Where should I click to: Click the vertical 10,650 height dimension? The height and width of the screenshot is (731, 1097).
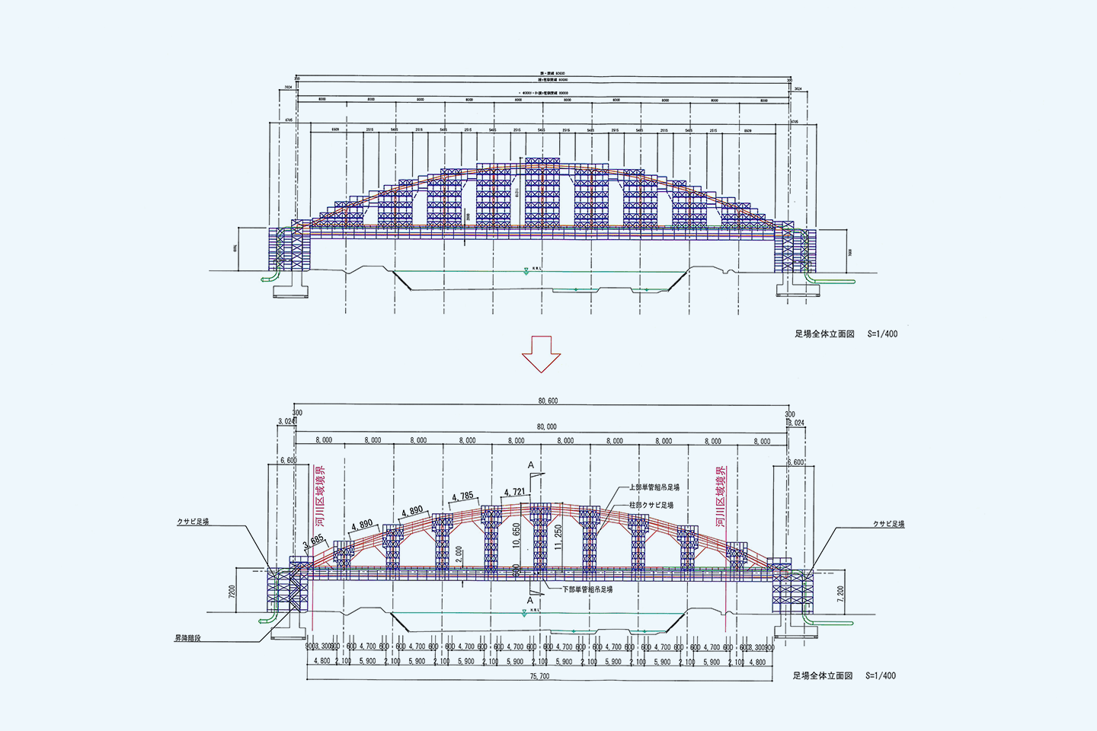[x=516, y=535]
